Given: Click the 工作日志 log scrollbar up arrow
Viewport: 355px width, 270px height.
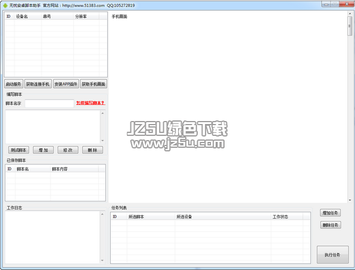Looking at the screenshot, I should [x=102, y=214].
